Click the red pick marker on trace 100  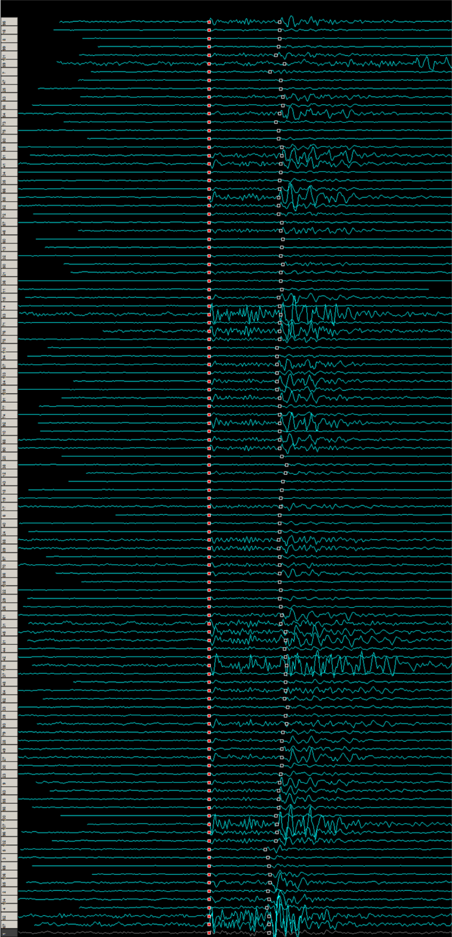(x=209, y=816)
